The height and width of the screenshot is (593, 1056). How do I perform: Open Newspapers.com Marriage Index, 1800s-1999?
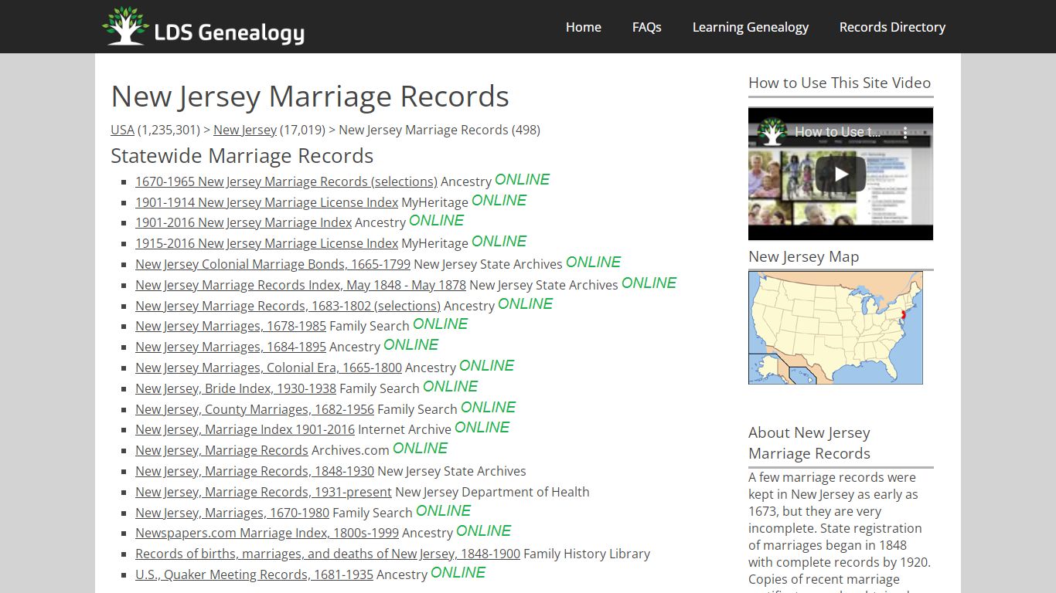267,533
